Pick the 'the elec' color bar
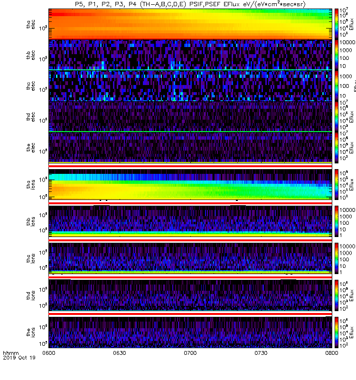The height and width of the screenshot is (380, 356). pyautogui.click(x=337, y=147)
